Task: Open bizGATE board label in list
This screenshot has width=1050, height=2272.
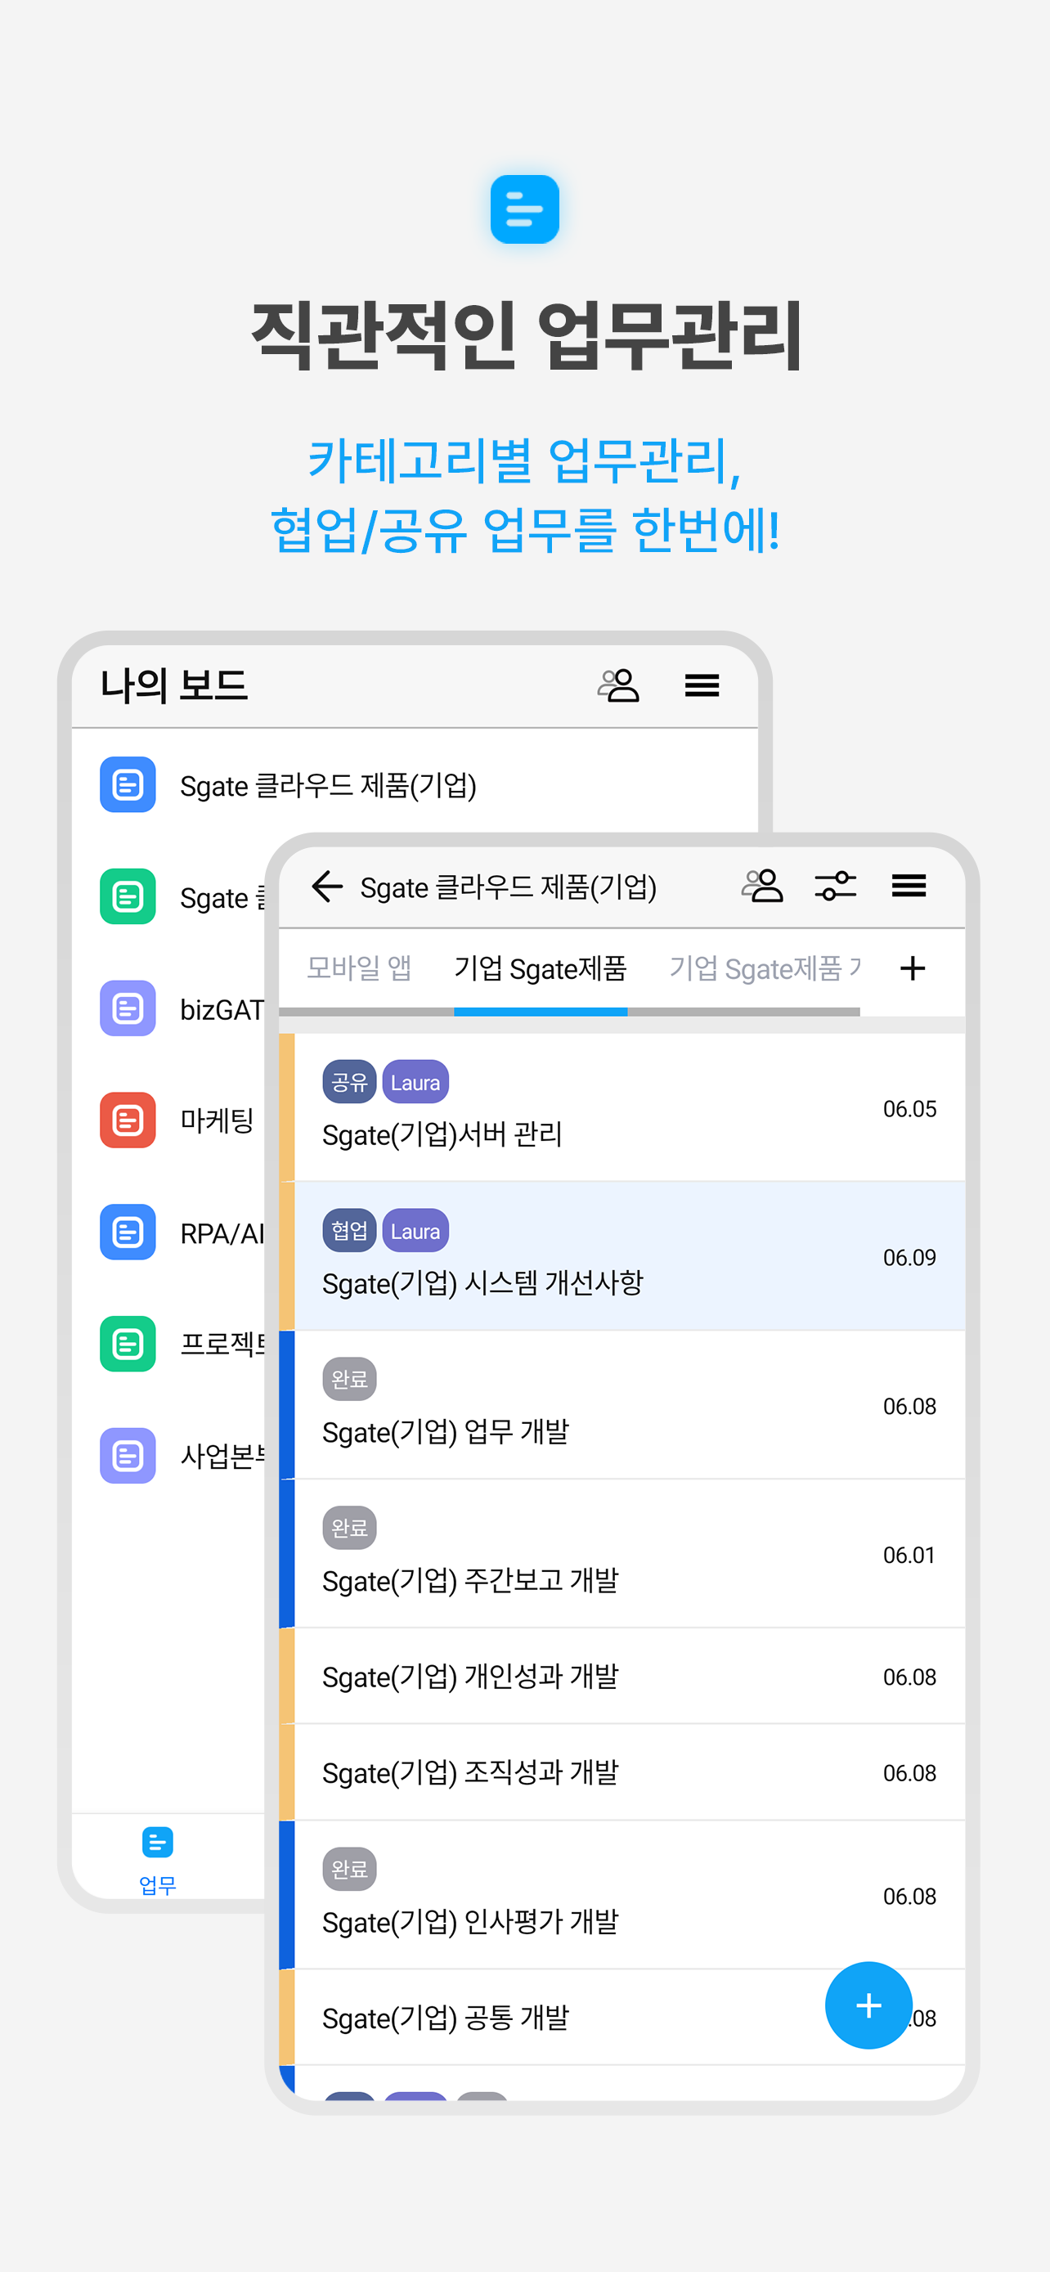Action: coord(222,1009)
